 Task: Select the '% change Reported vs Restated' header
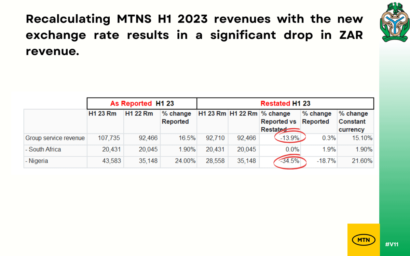coord(280,121)
